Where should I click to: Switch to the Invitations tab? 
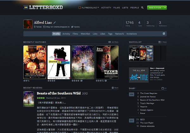132,34
